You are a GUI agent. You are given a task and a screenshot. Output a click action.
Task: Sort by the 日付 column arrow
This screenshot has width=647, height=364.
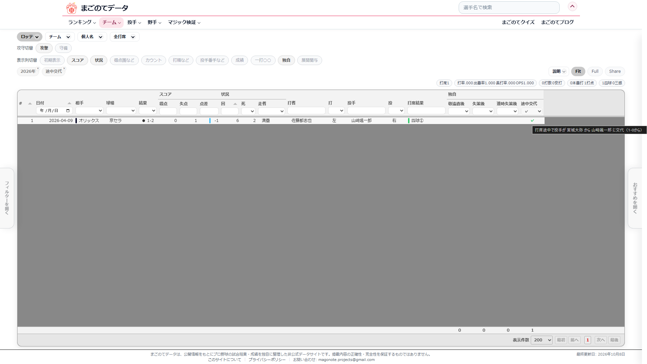69,103
